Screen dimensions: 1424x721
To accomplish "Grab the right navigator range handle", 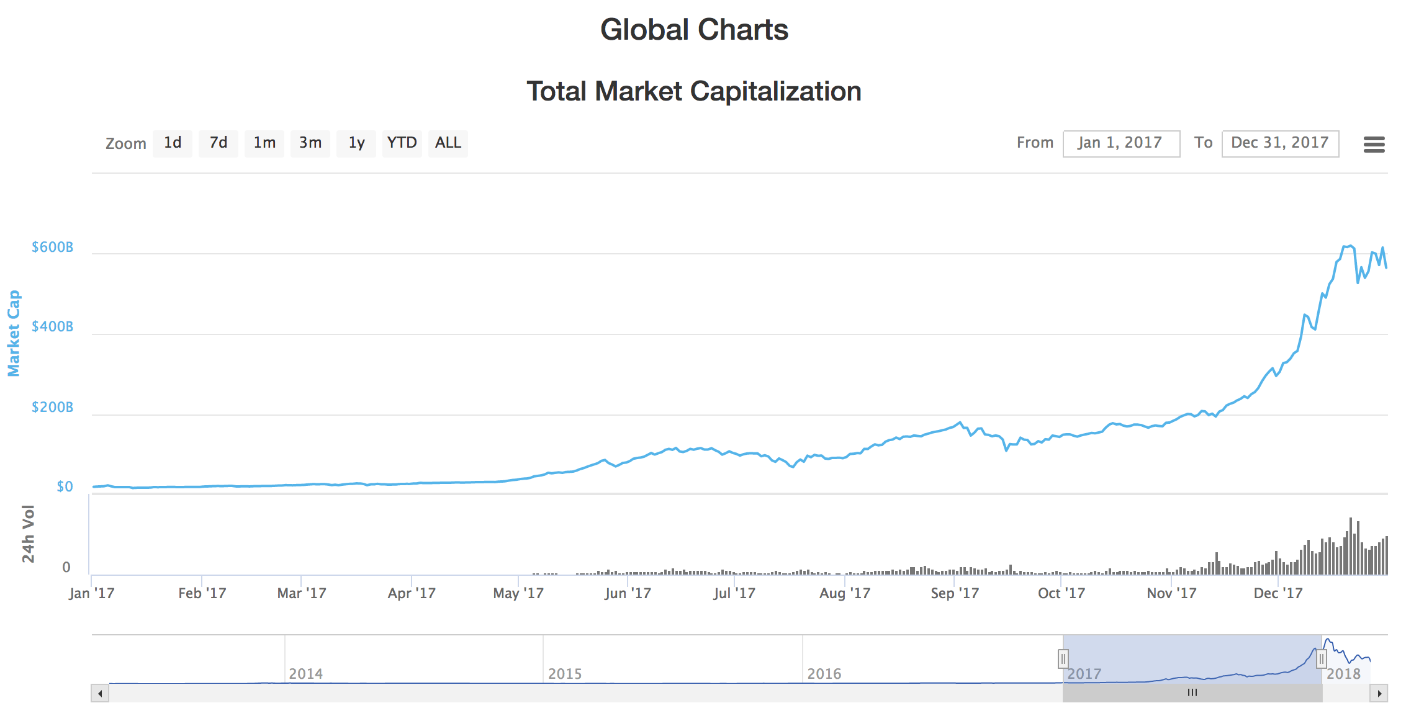I will click(1322, 659).
